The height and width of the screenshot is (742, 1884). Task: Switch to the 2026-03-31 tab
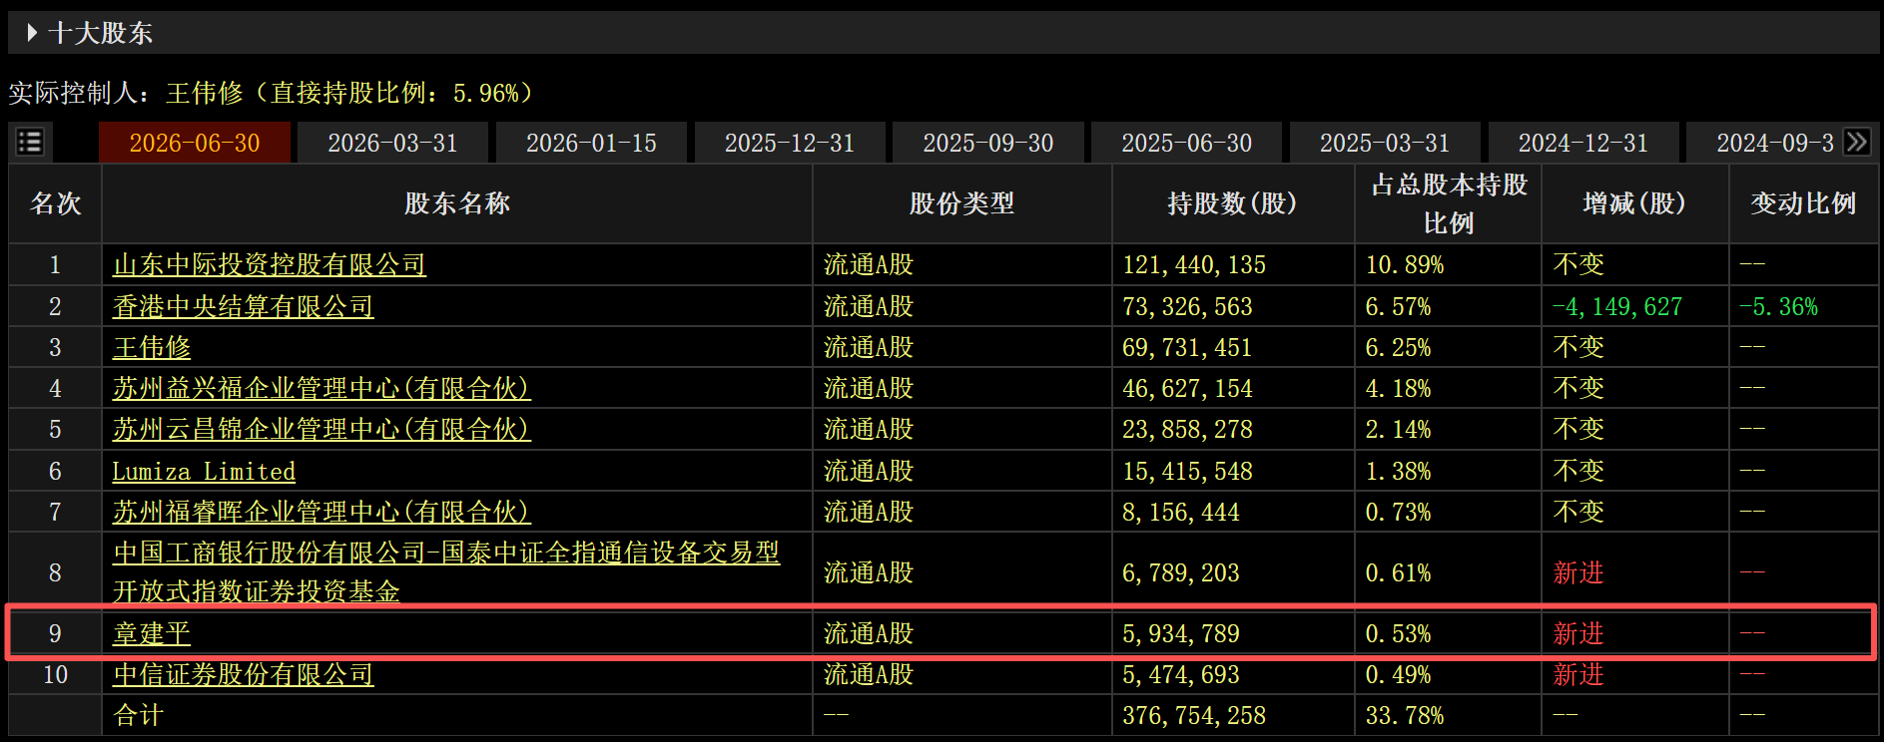click(392, 143)
